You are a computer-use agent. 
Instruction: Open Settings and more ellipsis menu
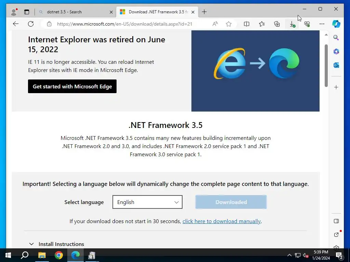click(322, 24)
